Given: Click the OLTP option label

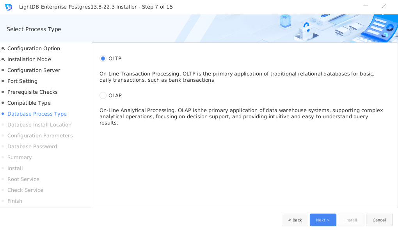Looking at the screenshot, I should point(115,58).
